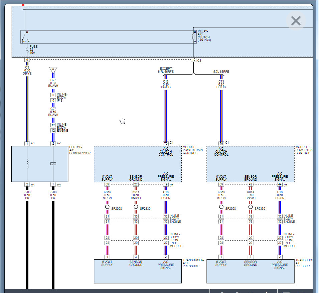Screen dimensions: 319x293
Task: Select connector pin 10 of C3
Action: (193, 60)
